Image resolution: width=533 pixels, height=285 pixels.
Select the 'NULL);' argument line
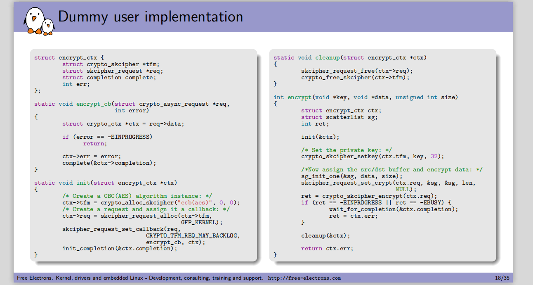click(406, 190)
